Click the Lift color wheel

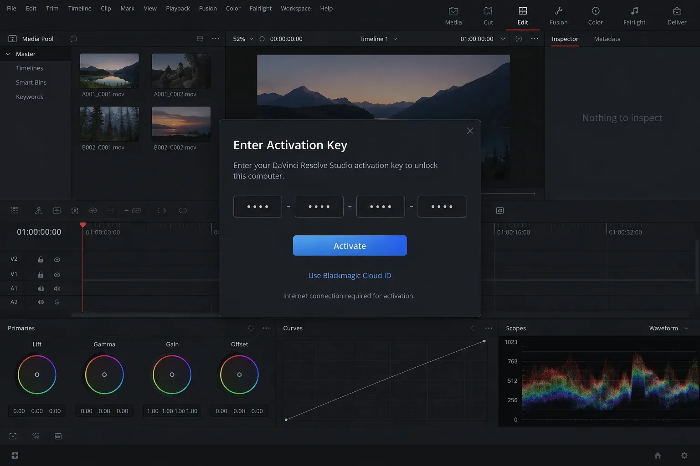[x=37, y=375]
